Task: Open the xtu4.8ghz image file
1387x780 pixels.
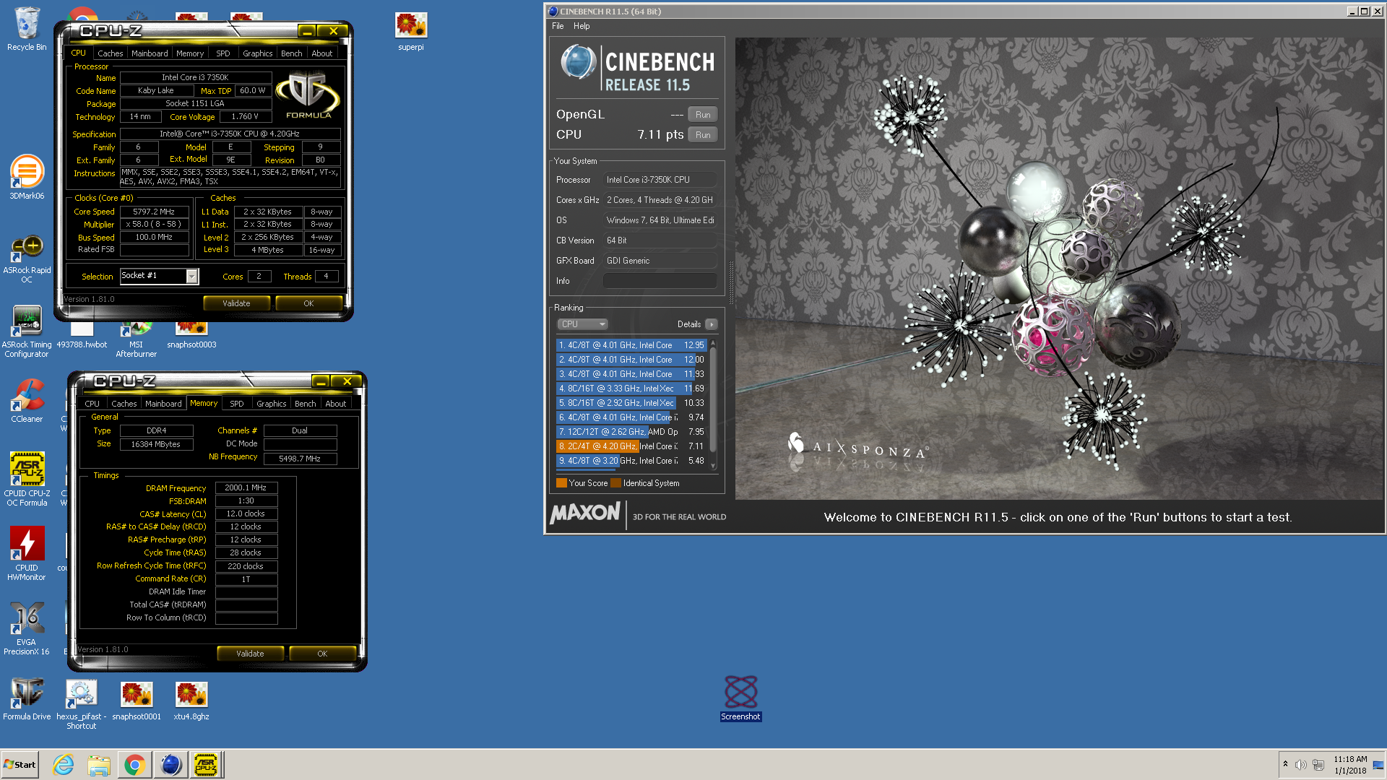Action: click(x=191, y=699)
